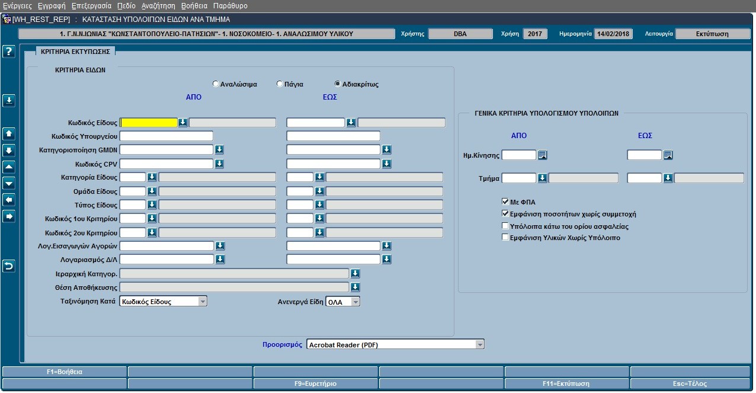Viewport: 756px width, 393px height.
Task: Open lookup for Ιεραρχική Κατηγορ.
Action: (355, 273)
